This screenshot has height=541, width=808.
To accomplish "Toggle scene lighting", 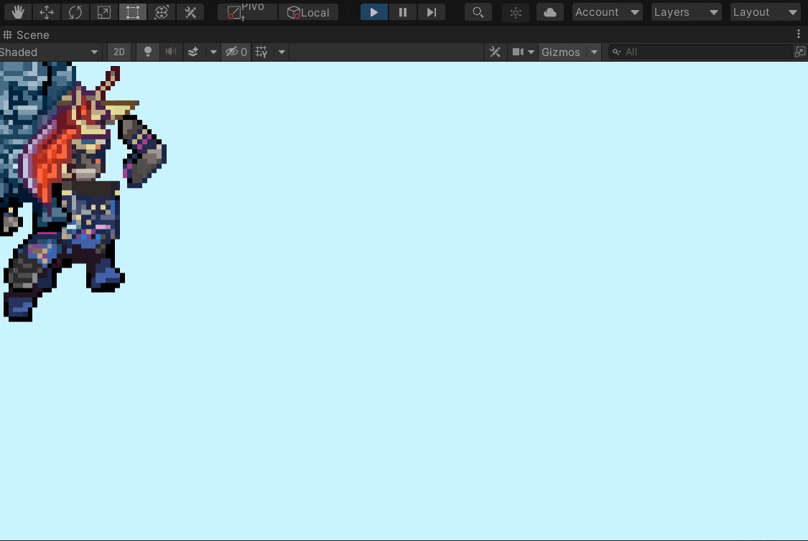I will [x=148, y=52].
